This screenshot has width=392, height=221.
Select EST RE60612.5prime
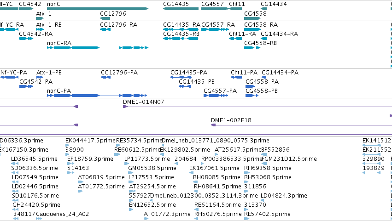[137, 150]
